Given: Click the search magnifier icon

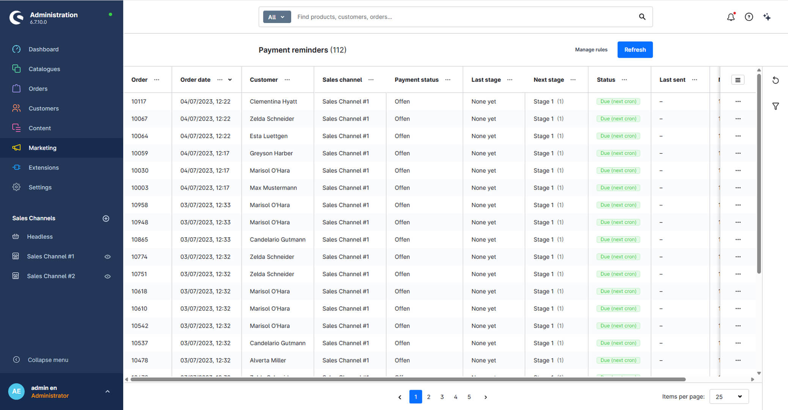Looking at the screenshot, I should click(x=642, y=17).
